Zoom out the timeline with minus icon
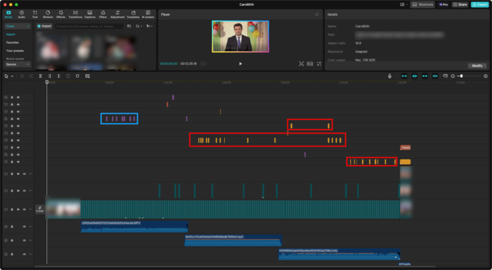 [x=453, y=76]
